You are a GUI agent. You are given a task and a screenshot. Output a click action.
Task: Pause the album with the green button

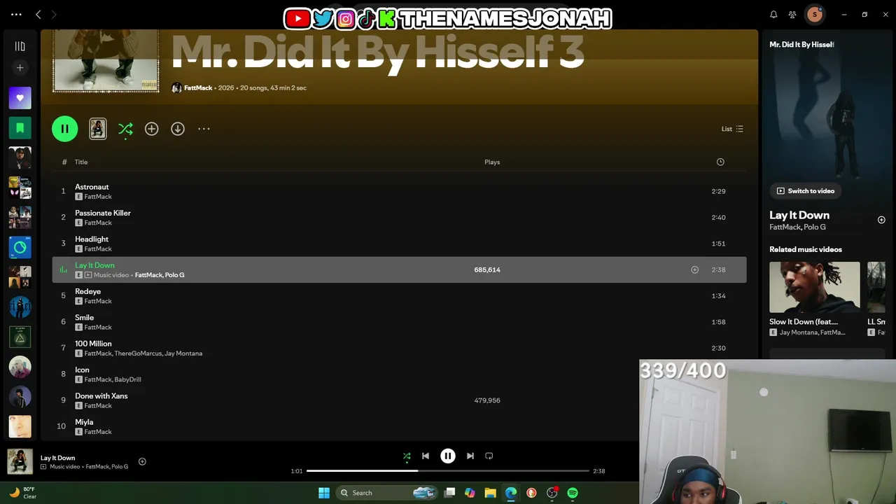[x=65, y=129]
